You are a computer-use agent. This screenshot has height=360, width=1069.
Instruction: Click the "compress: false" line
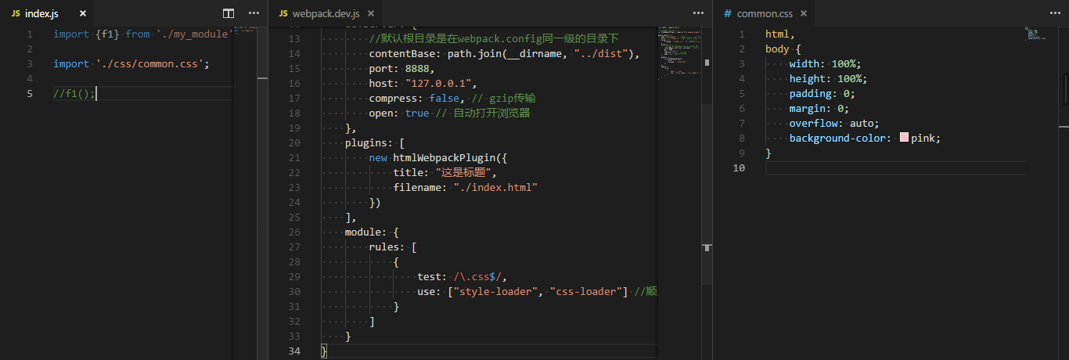click(x=452, y=99)
